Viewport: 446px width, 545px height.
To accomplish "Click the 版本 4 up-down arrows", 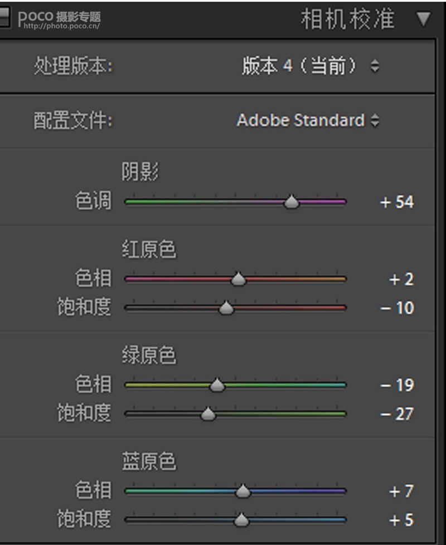I will point(375,66).
